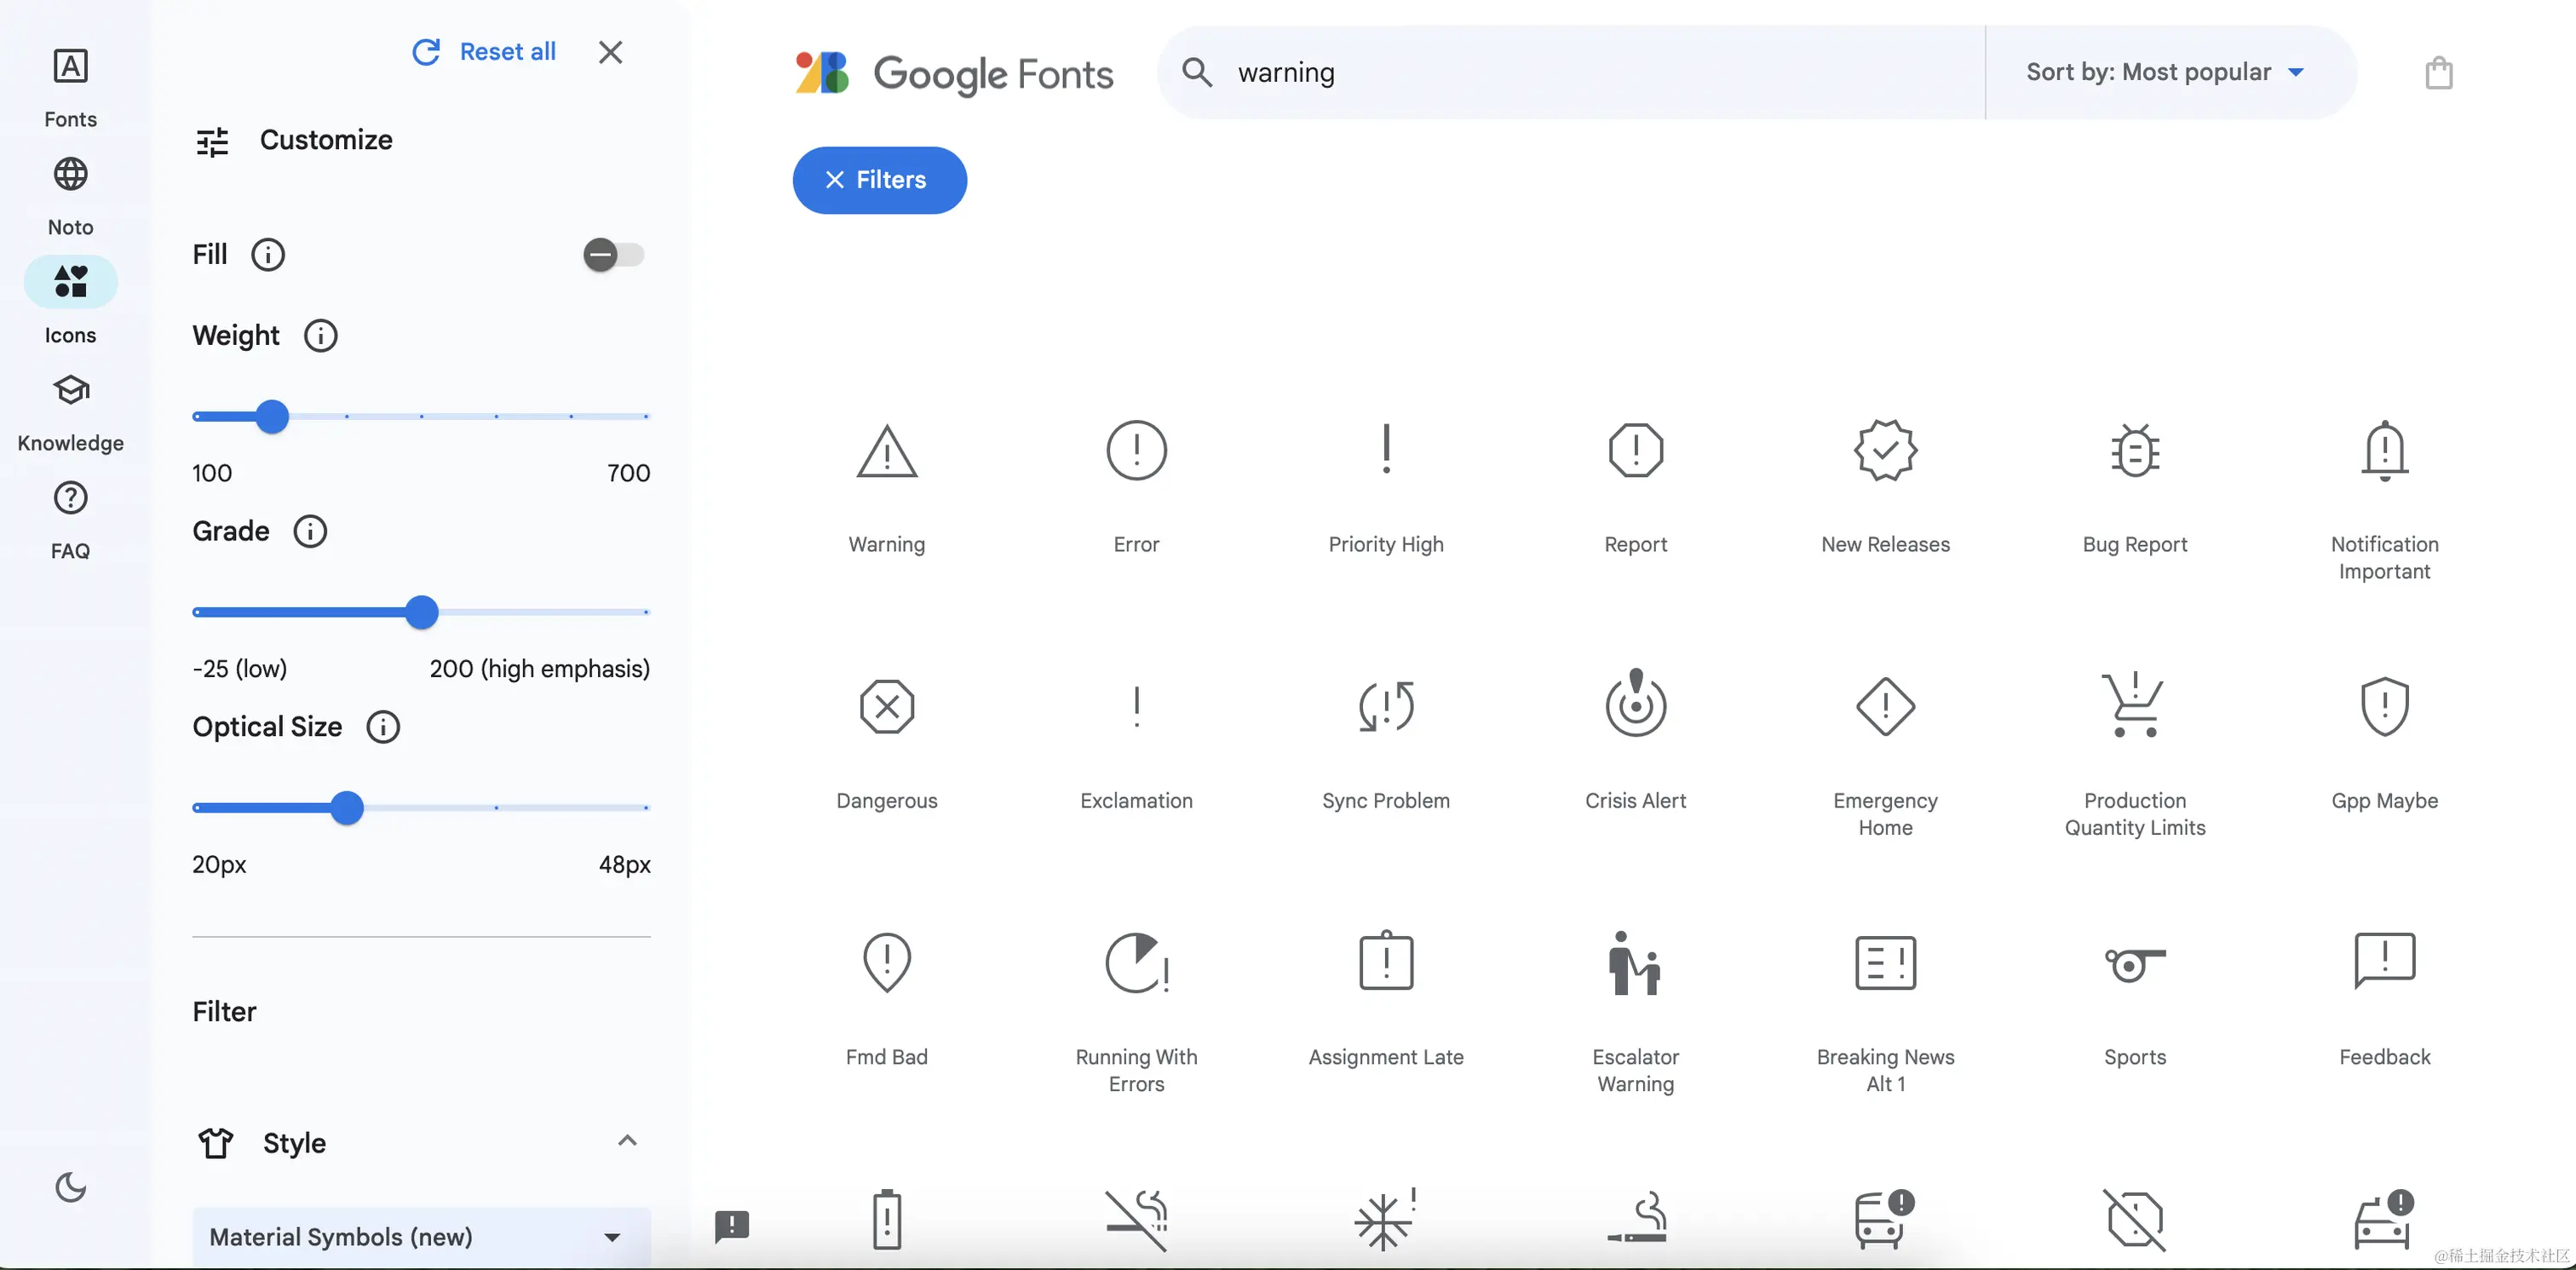Clear the active Filters chip
Image resolution: width=2576 pixels, height=1270 pixels.
tap(879, 180)
